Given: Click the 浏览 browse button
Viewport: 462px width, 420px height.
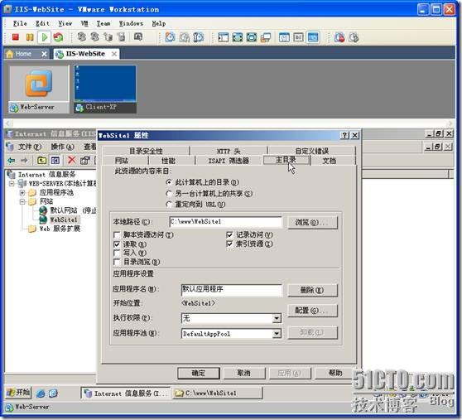Looking at the screenshot, I should (312, 222).
